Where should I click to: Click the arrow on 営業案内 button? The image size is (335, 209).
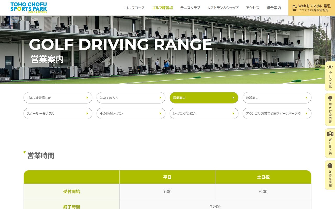[233, 98]
